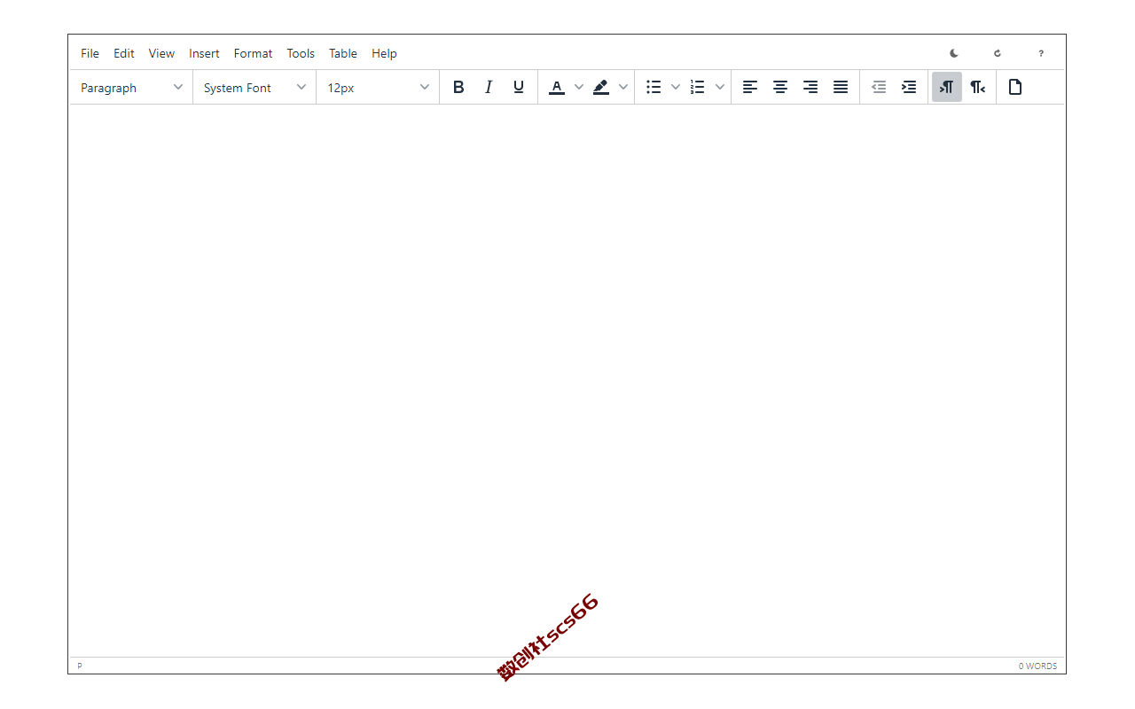Insert a numbered list
Viewport: 1135px width, 709px height.
(x=698, y=87)
